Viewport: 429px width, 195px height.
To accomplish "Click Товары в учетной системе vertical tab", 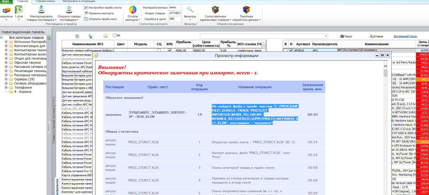I will [54, 120].
